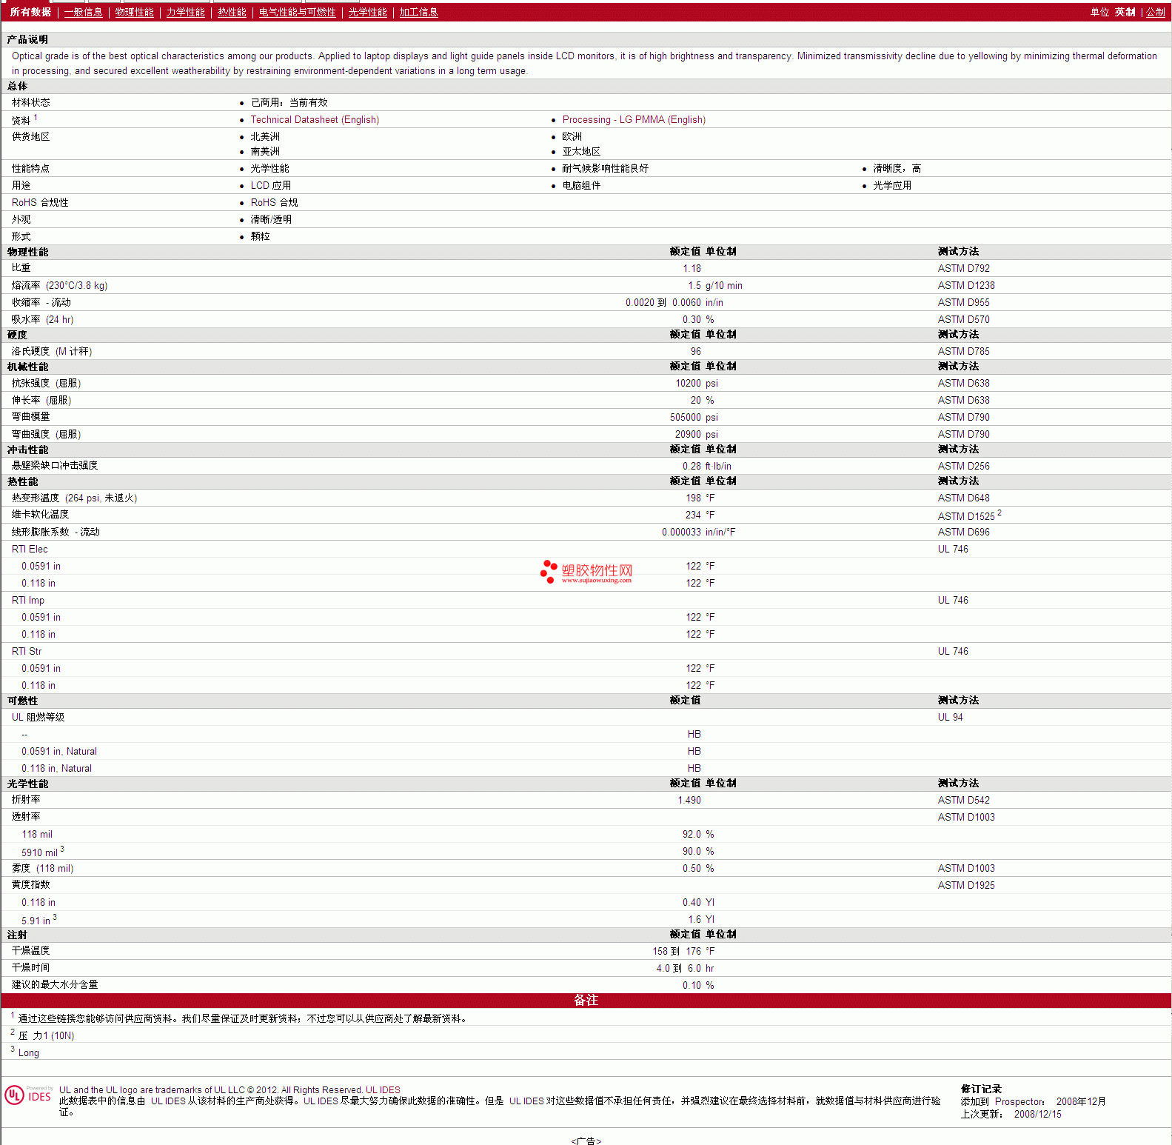Select ASTM D1238 test method text
Screen dimensions: 1172x1145
[x=966, y=286]
